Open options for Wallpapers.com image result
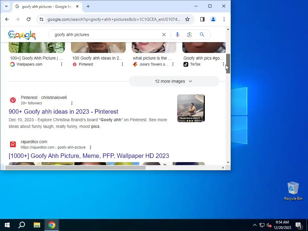Viewport: 308px width, 231px height. click(x=62, y=64)
